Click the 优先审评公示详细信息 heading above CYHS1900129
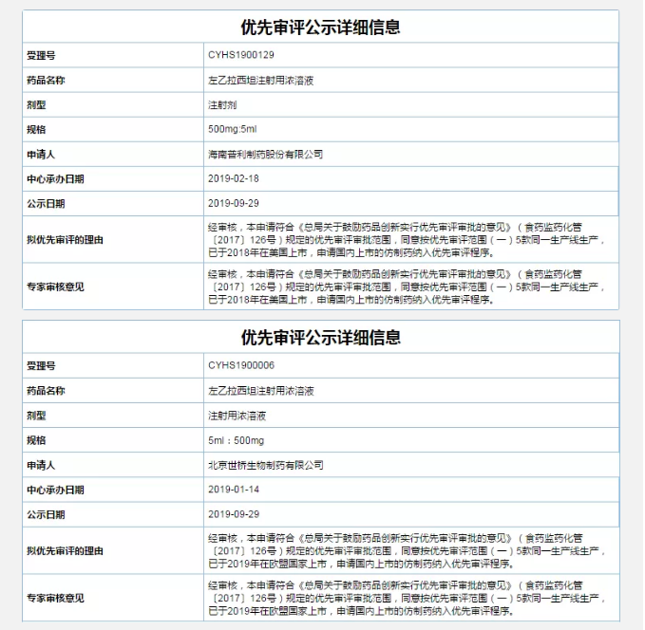Viewport: 645px width, 630px height. (x=320, y=28)
